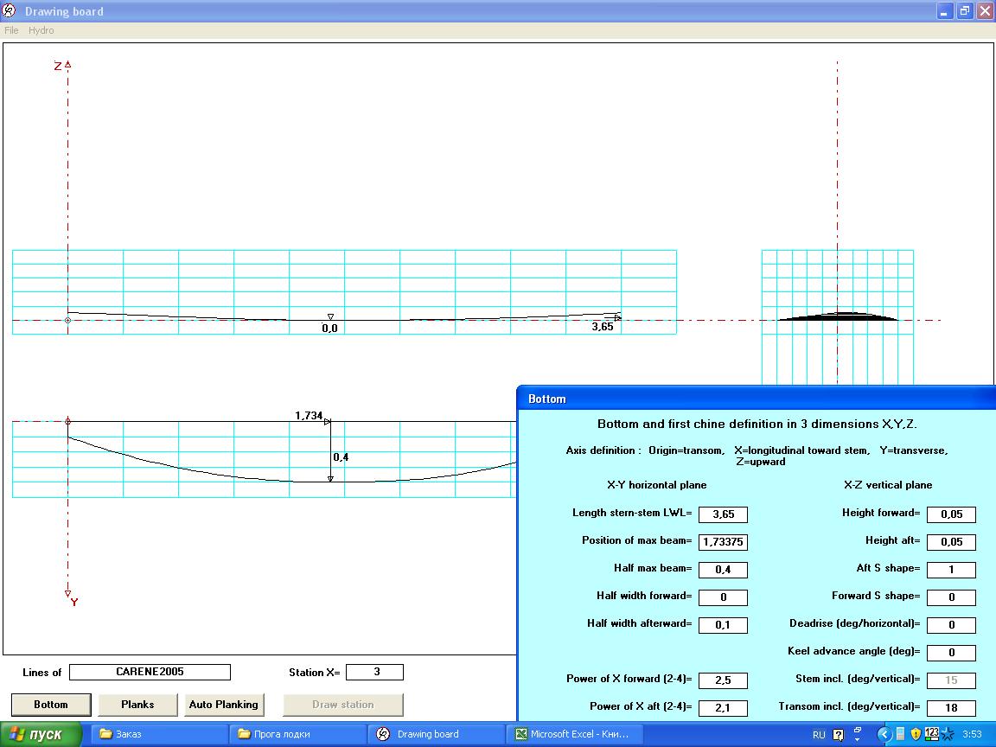Open Прога лодки folder taskbar item

point(298,734)
